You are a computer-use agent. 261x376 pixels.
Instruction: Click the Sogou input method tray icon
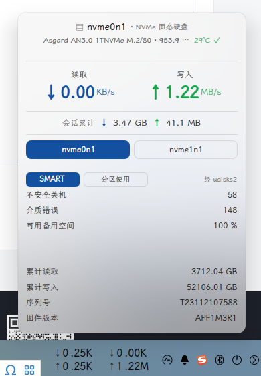(202, 360)
